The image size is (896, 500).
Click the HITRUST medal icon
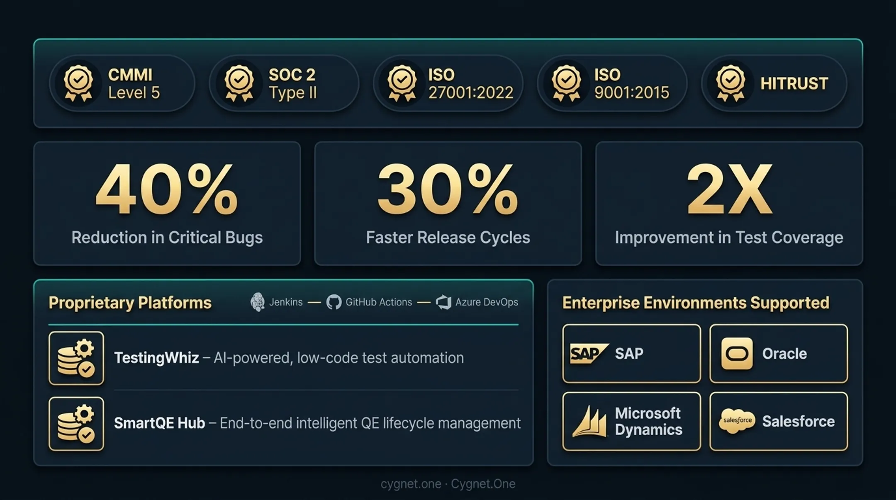(730, 83)
